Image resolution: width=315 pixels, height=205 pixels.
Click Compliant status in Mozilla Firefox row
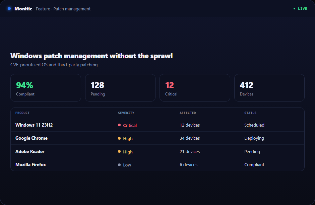coord(254,165)
